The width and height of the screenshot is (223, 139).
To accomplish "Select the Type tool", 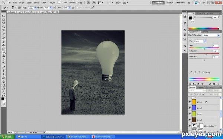I will (4, 71).
